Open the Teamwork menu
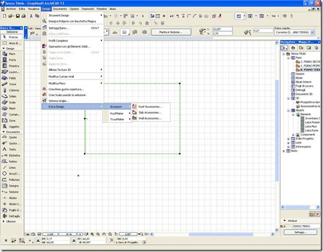The height and width of the screenshot is (252, 323). [88, 9]
